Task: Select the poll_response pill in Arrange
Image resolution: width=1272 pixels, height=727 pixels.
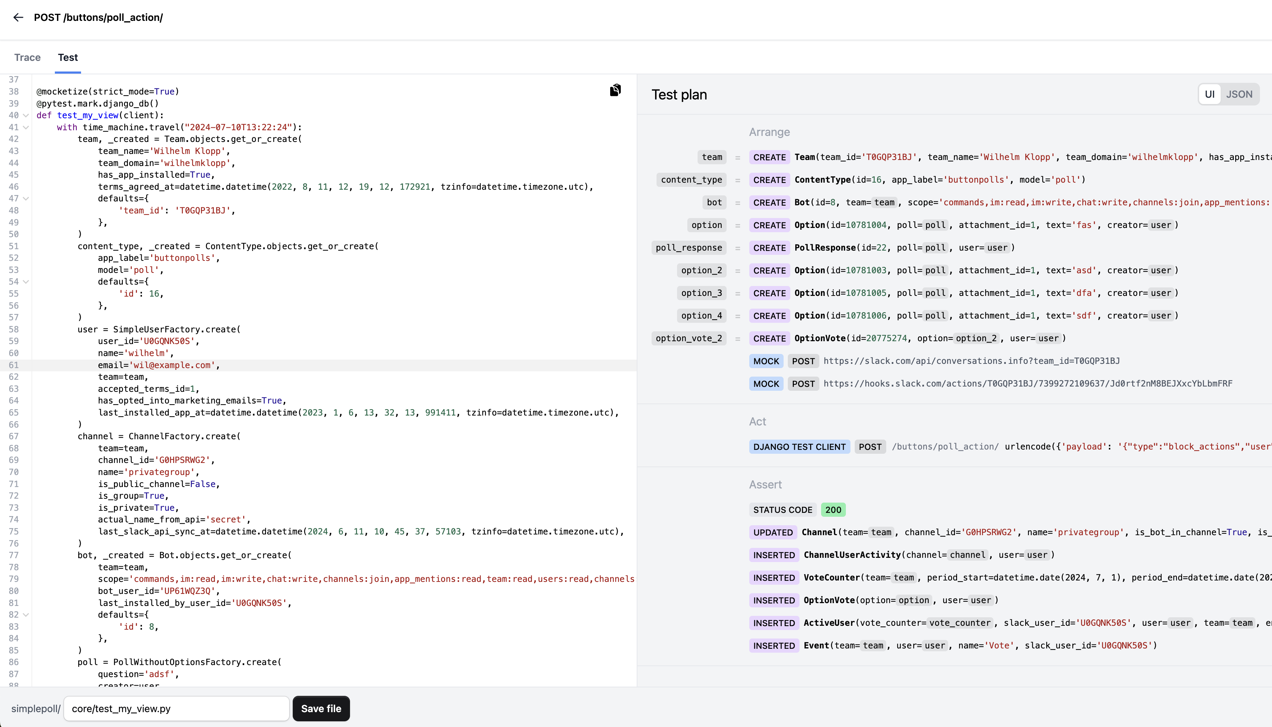Action: click(x=689, y=248)
